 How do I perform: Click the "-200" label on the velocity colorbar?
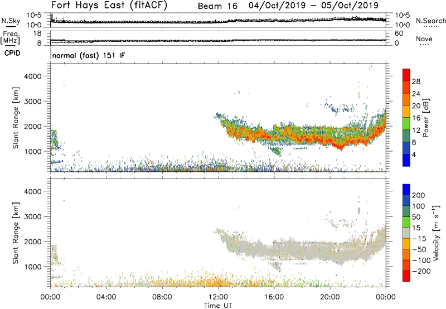tap(421, 271)
